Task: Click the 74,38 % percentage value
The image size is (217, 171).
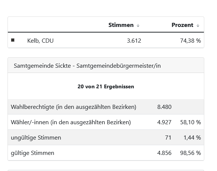Action: 190,41
